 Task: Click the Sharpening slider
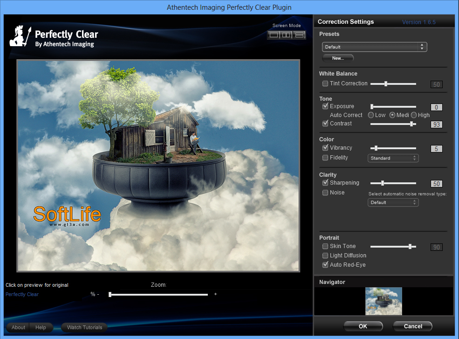click(393, 183)
